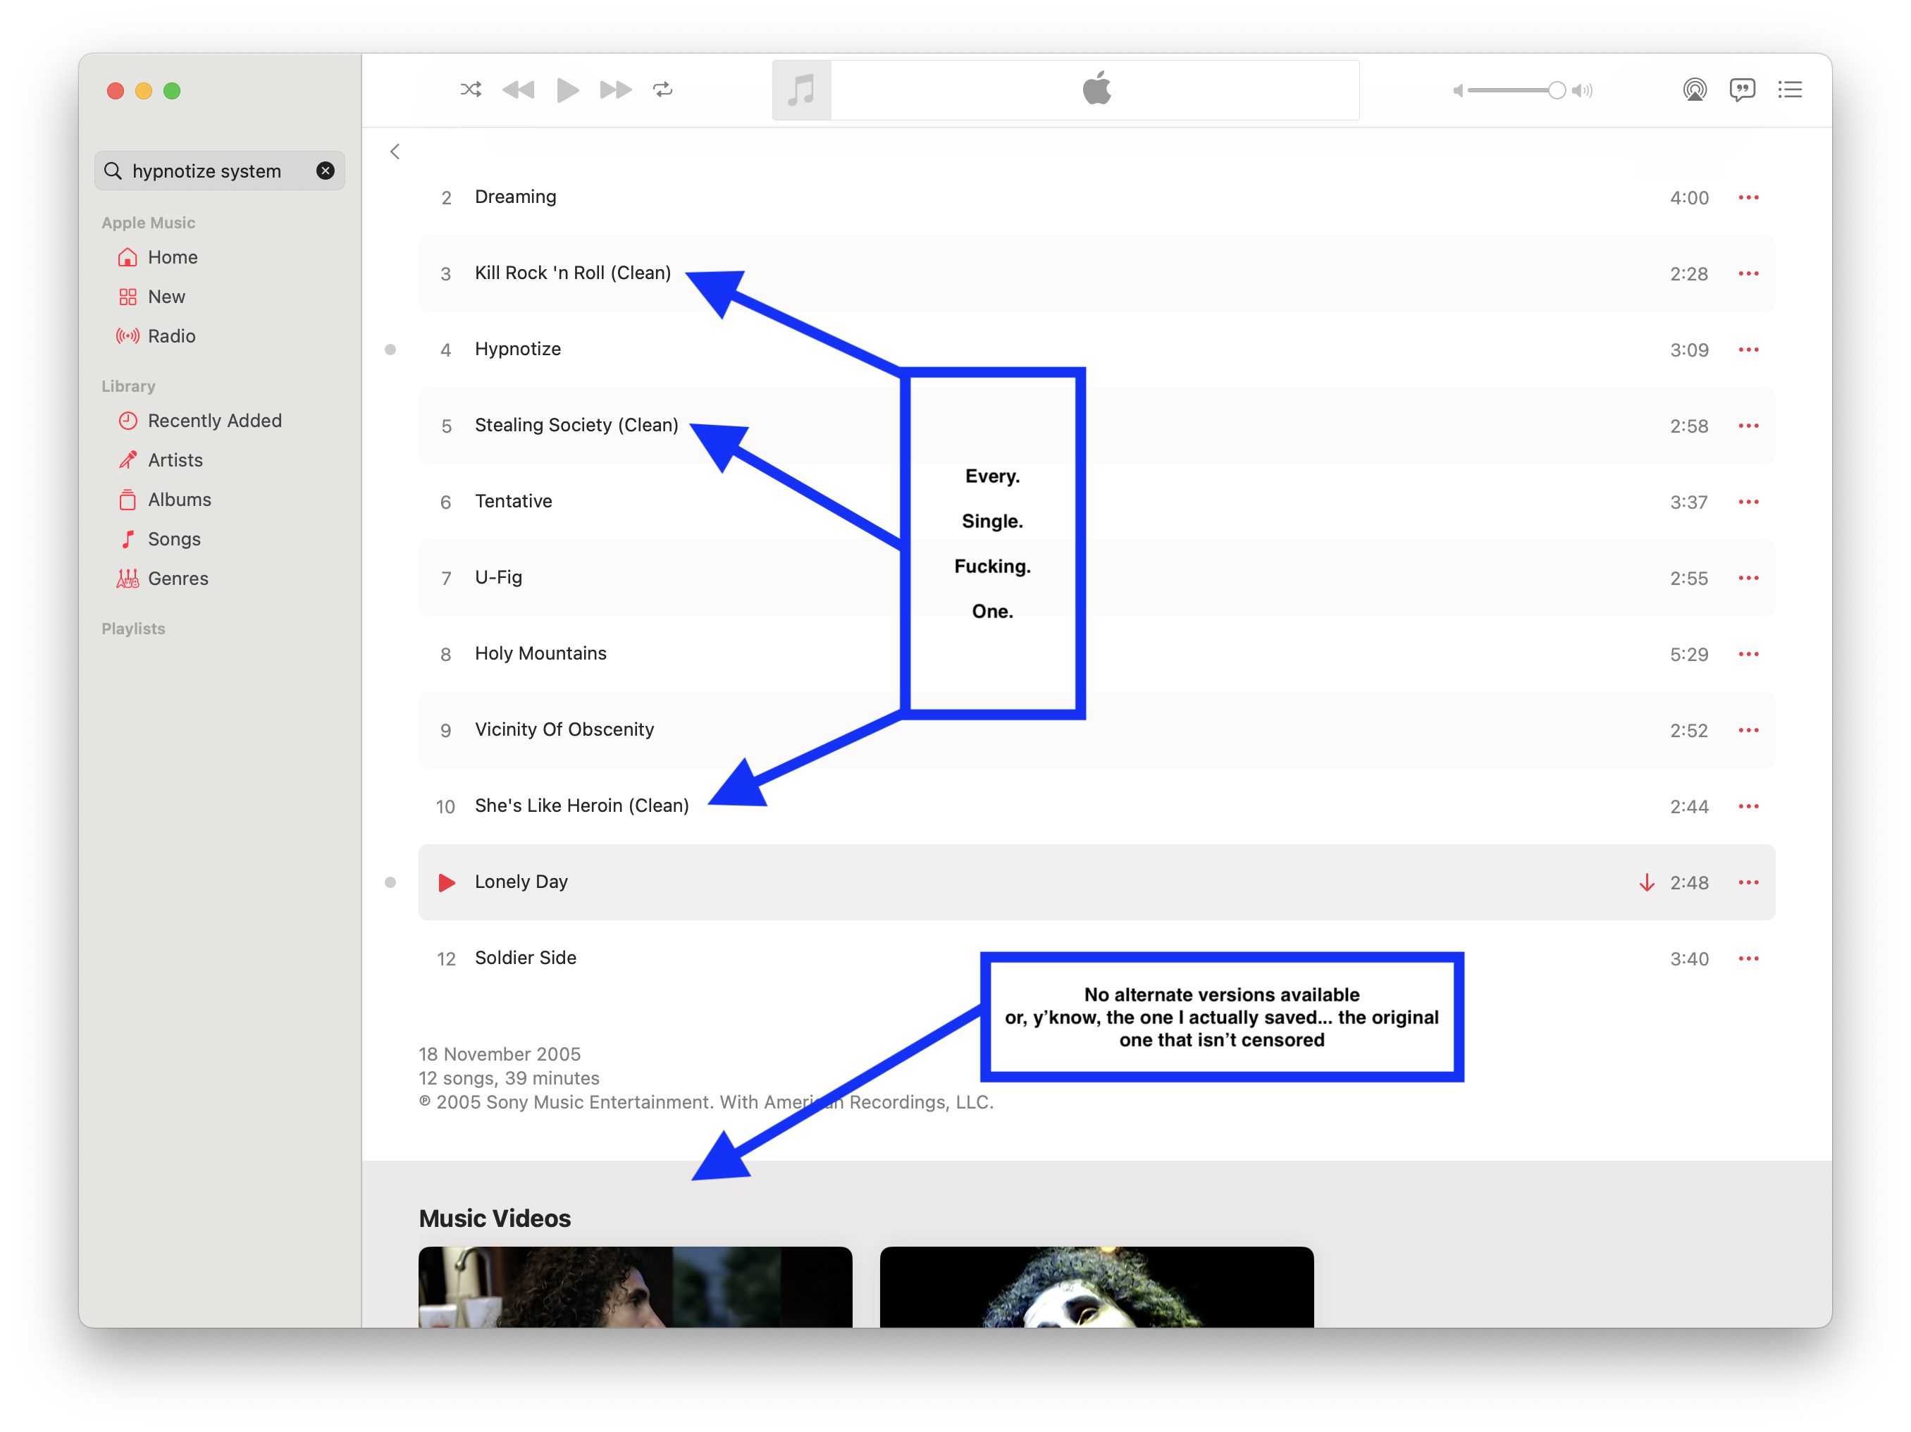Select the Hypnotize track

(x=1096, y=350)
